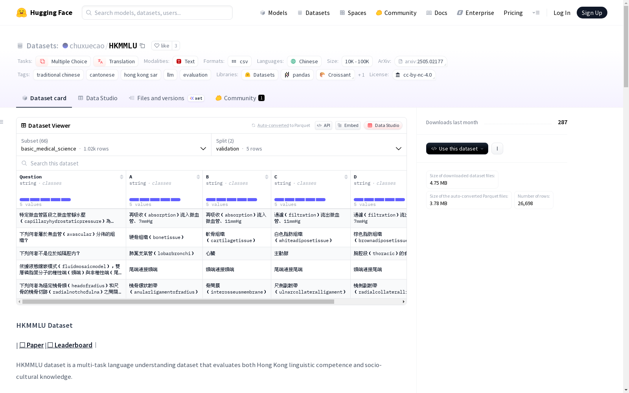Open Spaces in the top navigation
This screenshot has width=629, height=393.
[353, 13]
